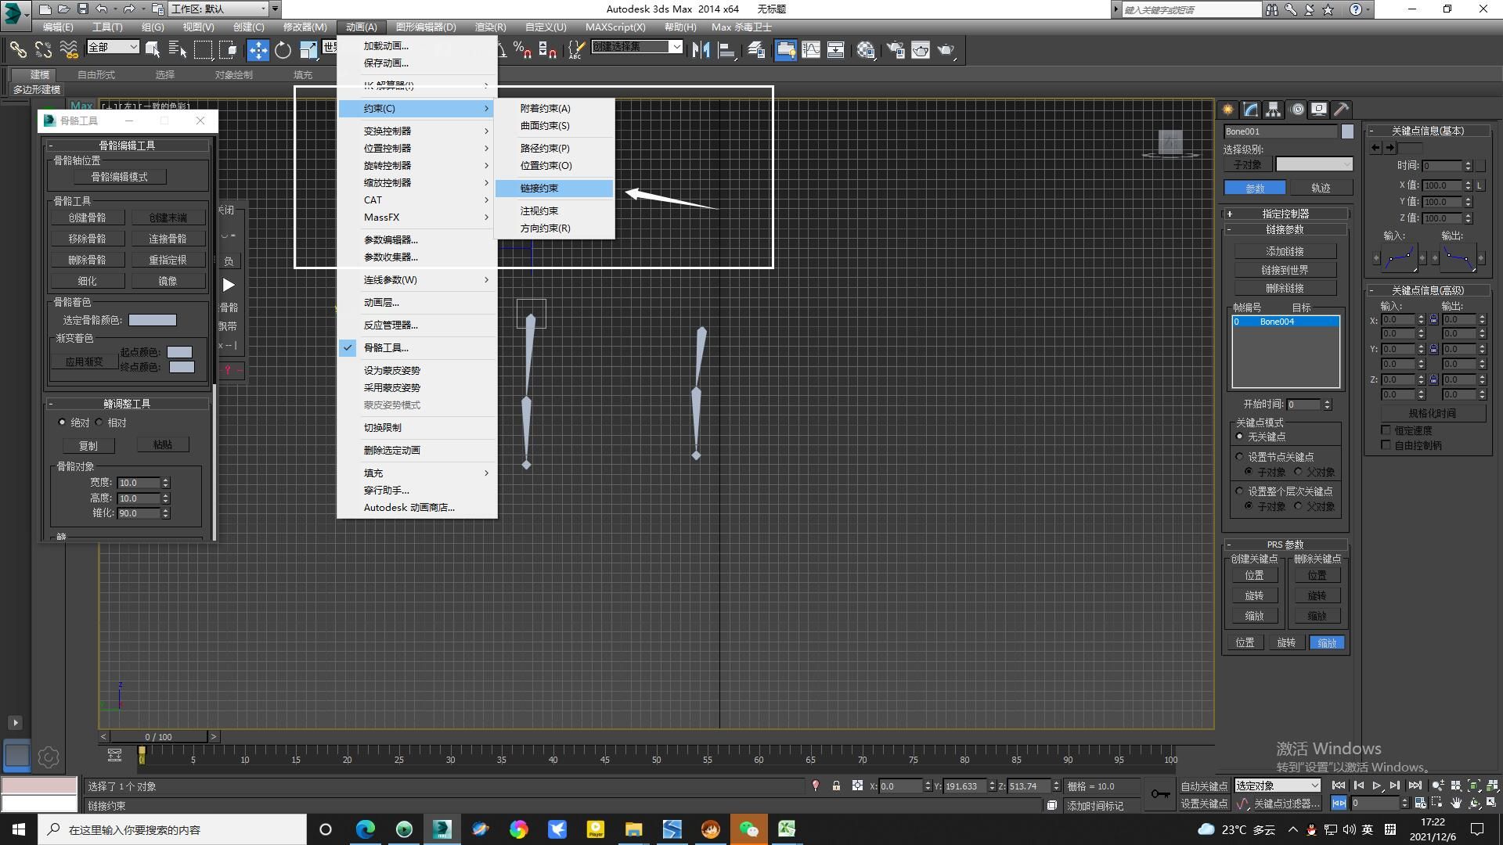Click the Mirror tool icon
The image size is (1503, 845).
(701, 50)
